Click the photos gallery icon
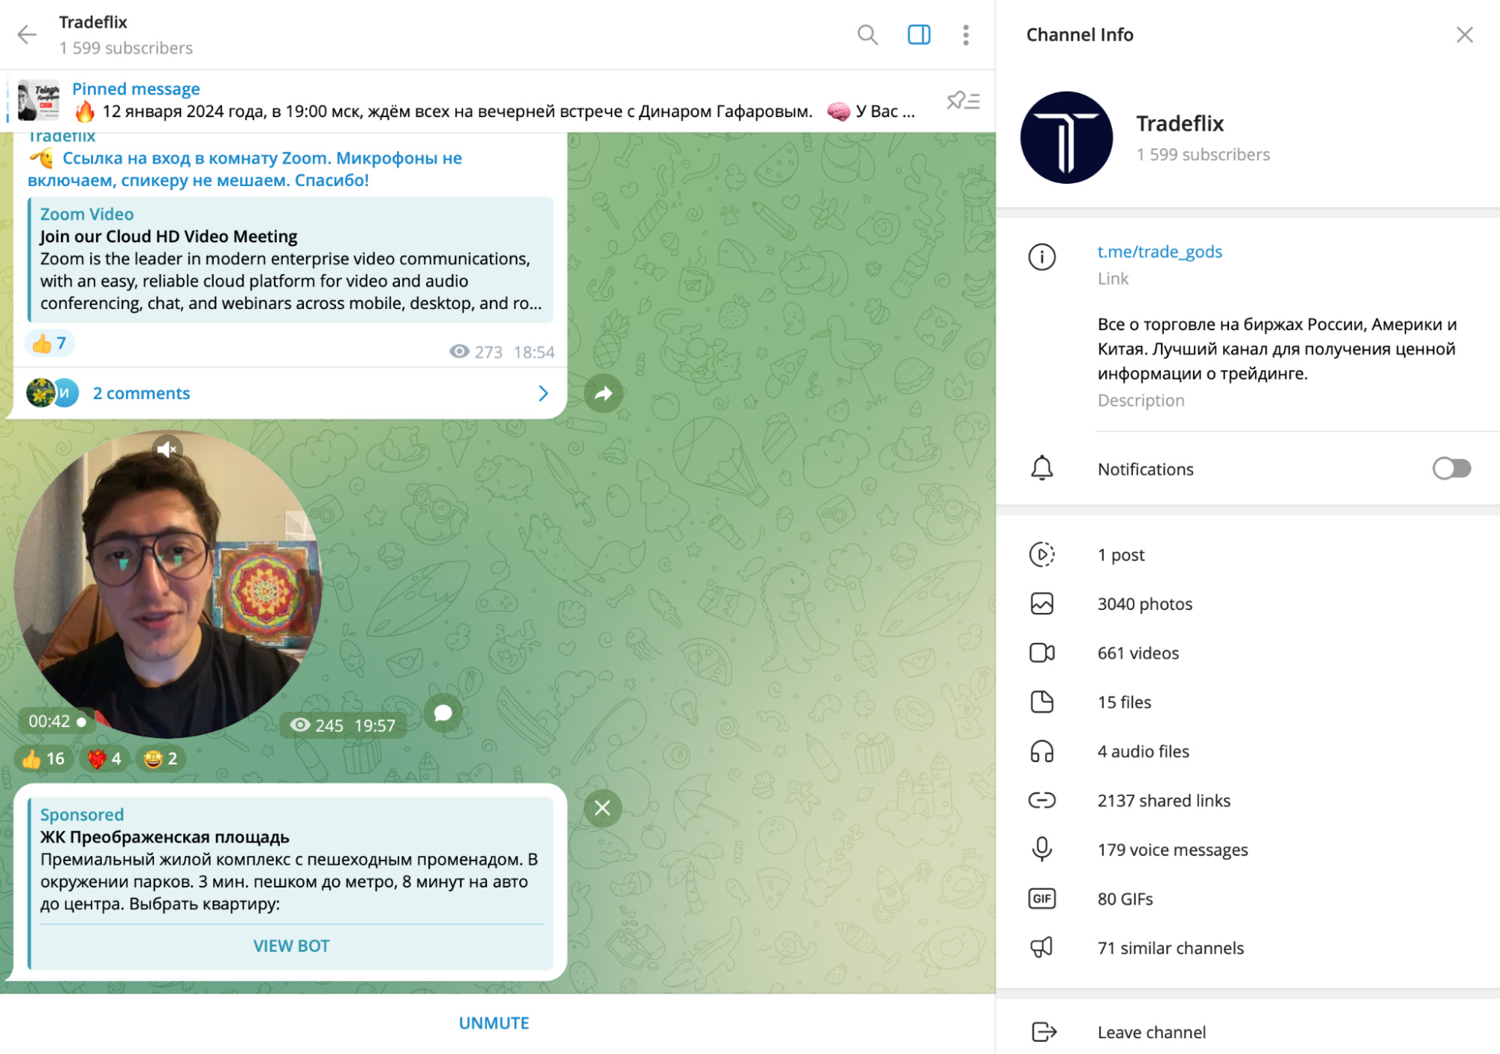 (x=1042, y=604)
